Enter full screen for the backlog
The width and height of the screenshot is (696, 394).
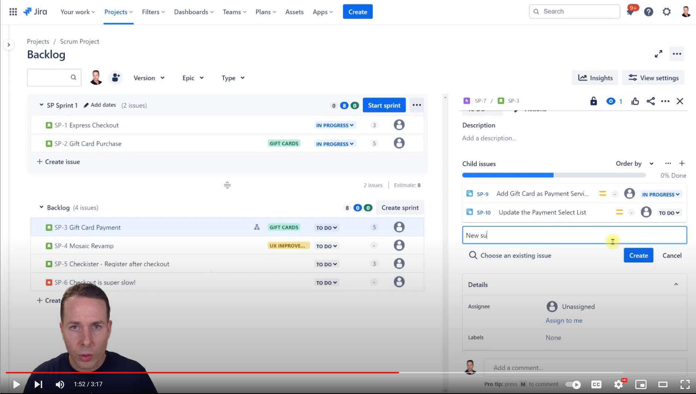pyautogui.click(x=658, y=54)
